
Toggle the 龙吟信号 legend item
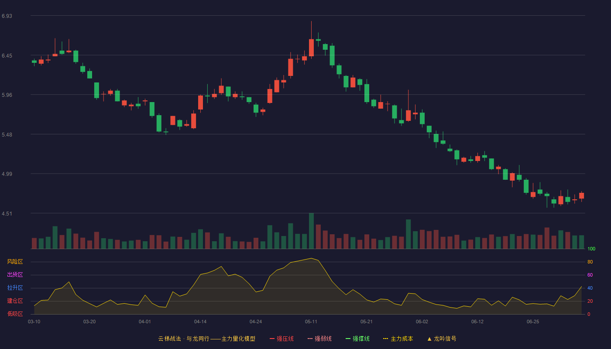coord(442,339)
